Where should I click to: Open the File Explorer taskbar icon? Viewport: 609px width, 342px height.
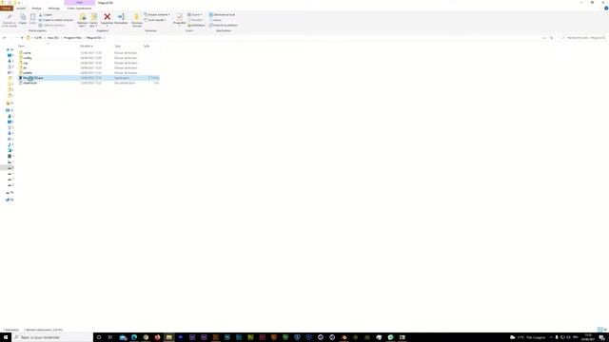[x=169, y=337]
